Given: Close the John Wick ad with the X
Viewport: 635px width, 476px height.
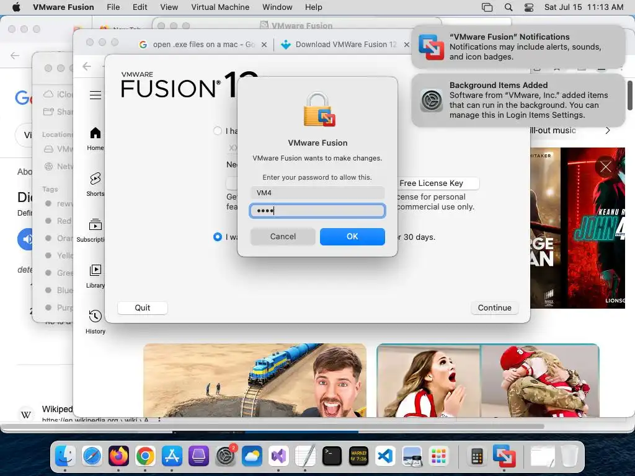Looking at the screenshot, I should 605,166.
